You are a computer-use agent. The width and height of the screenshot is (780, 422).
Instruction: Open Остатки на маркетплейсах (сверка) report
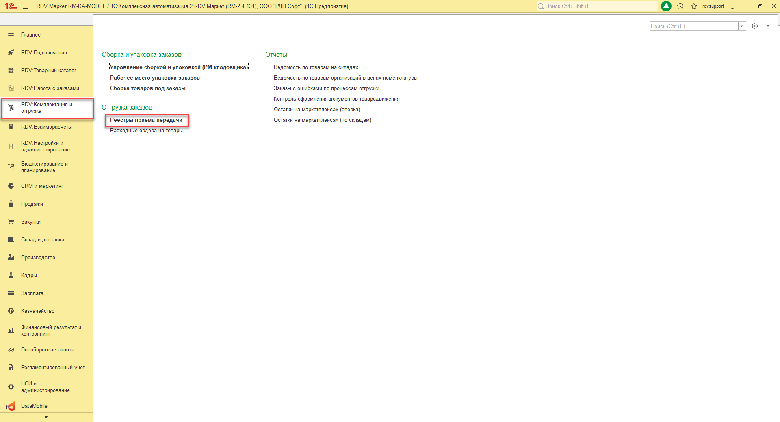click(317, 110)
